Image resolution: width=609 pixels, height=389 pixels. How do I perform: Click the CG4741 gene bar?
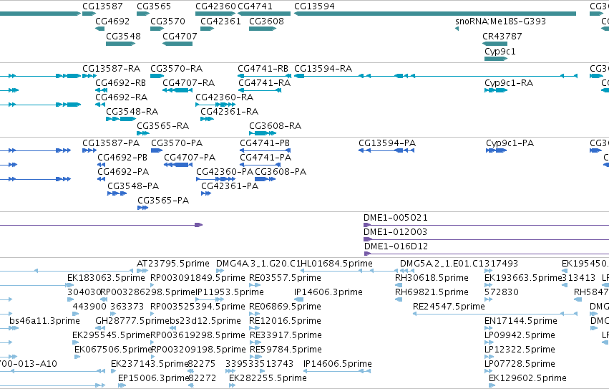(x=264, y=14)
